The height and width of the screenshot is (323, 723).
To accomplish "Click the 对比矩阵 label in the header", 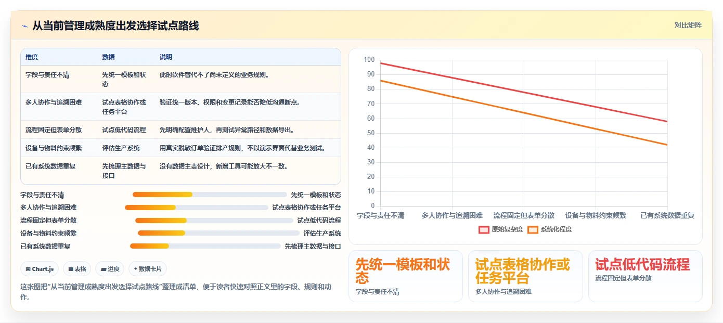I will click(688, 25).
